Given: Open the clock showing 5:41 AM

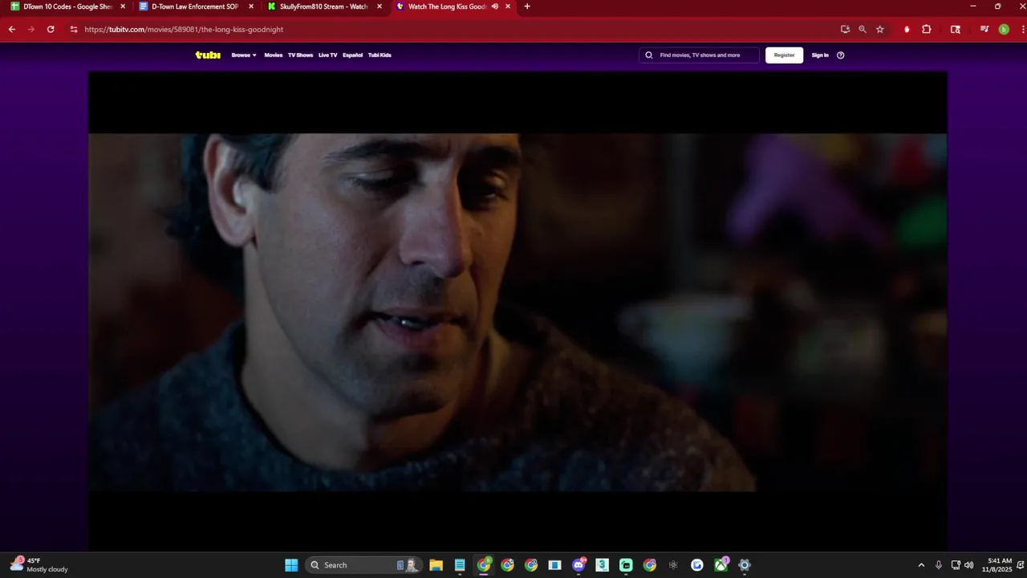Looking at the screenshot, I should point(997,565).
